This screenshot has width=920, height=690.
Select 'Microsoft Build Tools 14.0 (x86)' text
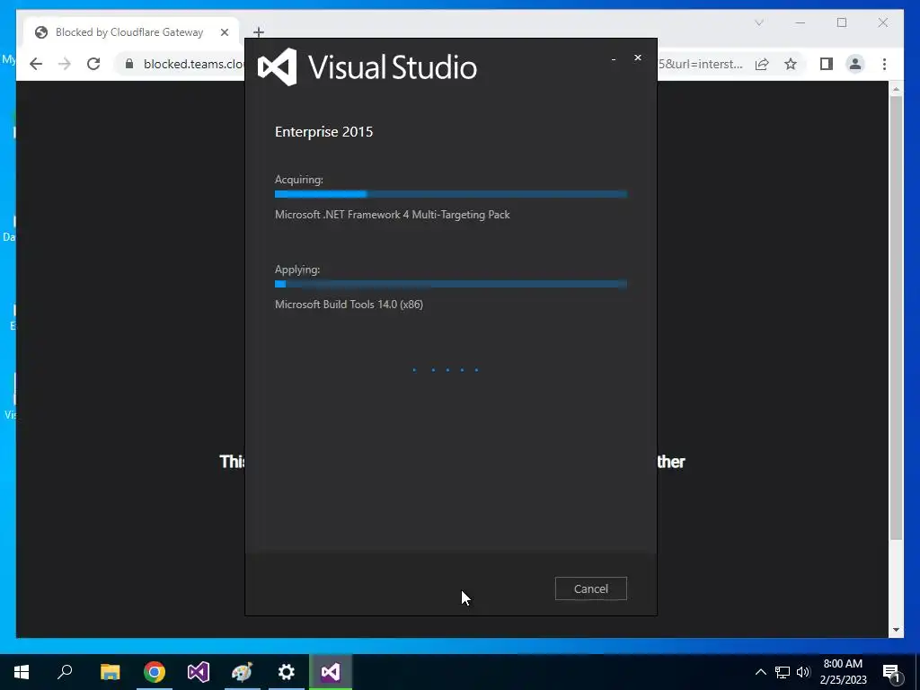click(x=349, y=305)
